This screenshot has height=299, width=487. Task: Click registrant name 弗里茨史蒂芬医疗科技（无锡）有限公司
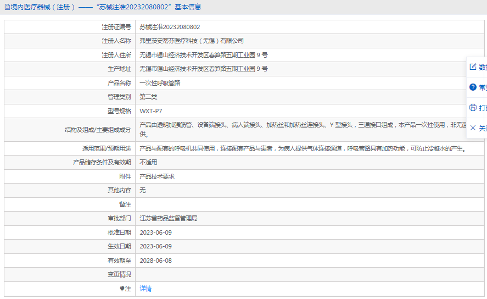click(191, 41)
